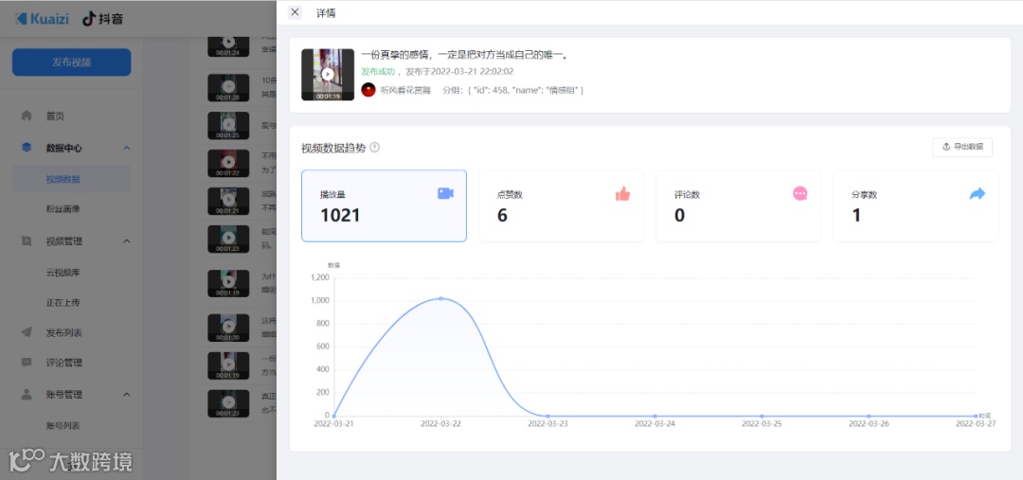This screenshot has width=1023, height=480.
Task: Click the Kuaizi logo
Action: [42, 18]
